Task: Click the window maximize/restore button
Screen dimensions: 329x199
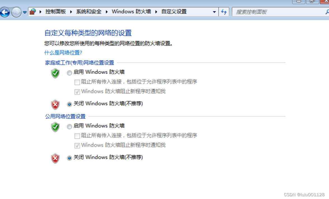Action: pos(312,1)
